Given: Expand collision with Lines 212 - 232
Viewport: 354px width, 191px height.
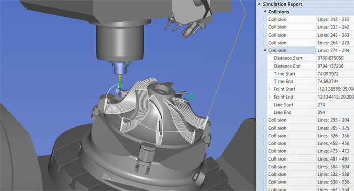Looking at the screenshot, I should pyautogui.click(x=264, y=19).
